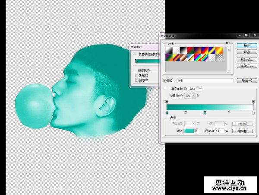Select the rightmost white color stop
Viewport: 259px width, 195px height.
pos(253,112)
